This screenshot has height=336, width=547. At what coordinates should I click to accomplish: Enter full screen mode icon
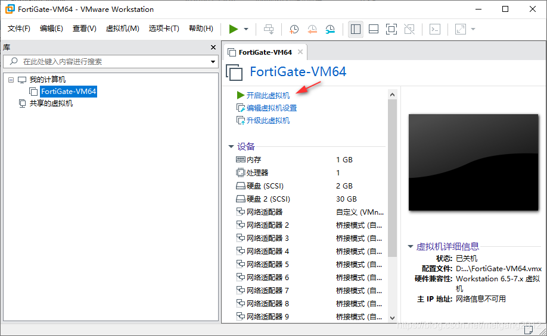pos(391,29)
